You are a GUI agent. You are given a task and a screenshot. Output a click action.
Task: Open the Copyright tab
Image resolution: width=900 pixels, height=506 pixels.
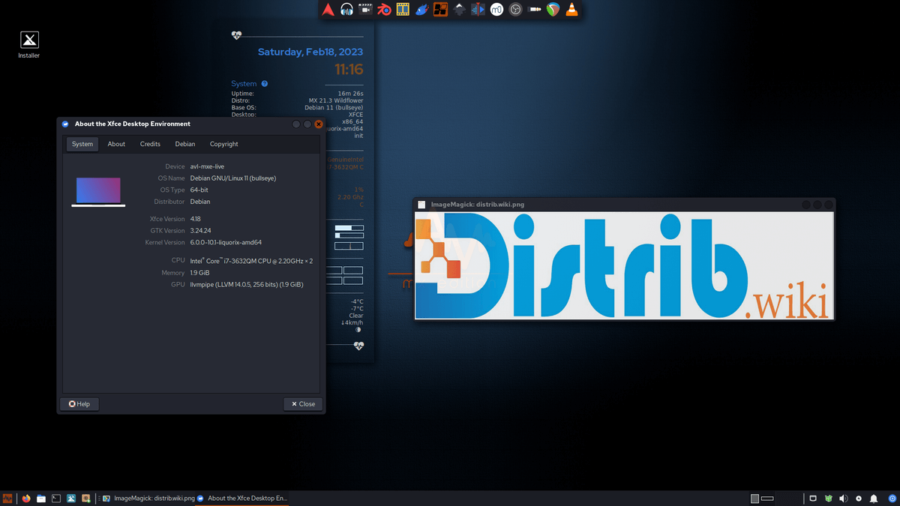(x=223, y=144)
